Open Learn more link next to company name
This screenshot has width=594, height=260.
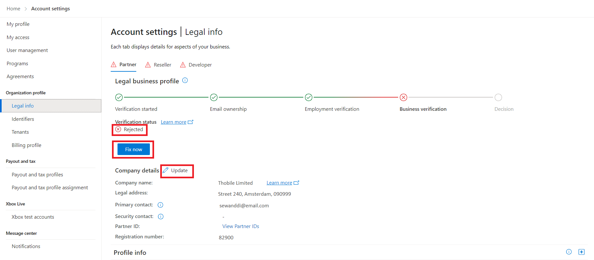(x=283, y=183)
